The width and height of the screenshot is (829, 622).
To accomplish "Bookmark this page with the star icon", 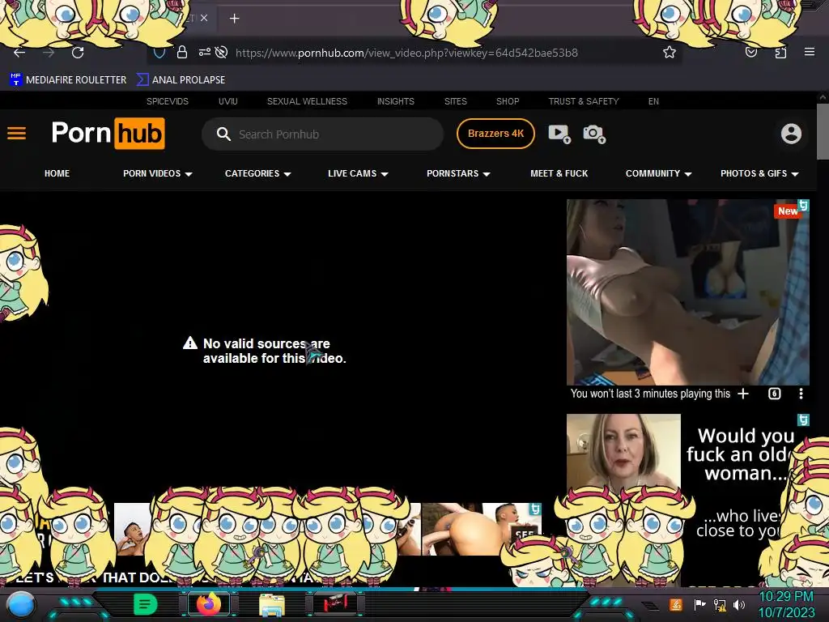I will click(x=670, y=52).
